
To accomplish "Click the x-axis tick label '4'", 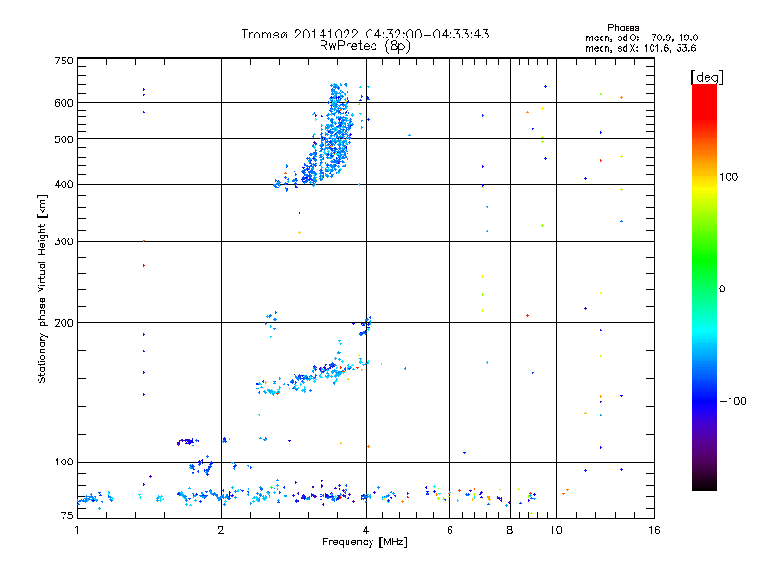I will point(366,530).
